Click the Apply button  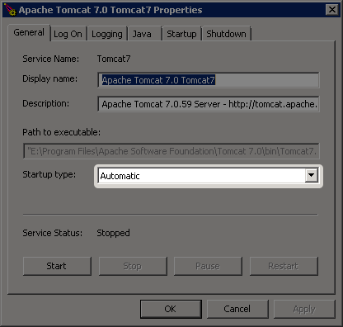pyautogui.click(x=304, y=309)
